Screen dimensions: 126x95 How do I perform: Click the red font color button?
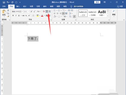click(x=42, y=16)
